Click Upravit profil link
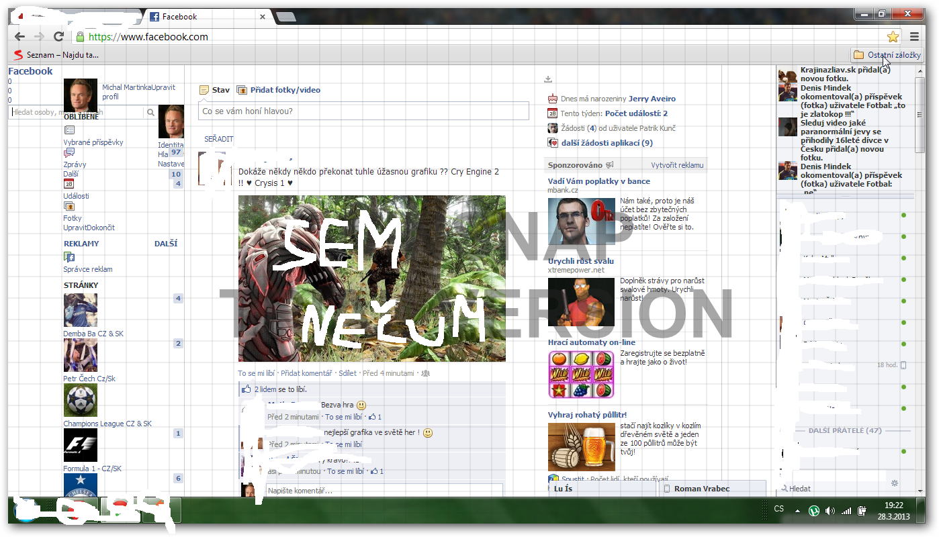 [138, 92]
